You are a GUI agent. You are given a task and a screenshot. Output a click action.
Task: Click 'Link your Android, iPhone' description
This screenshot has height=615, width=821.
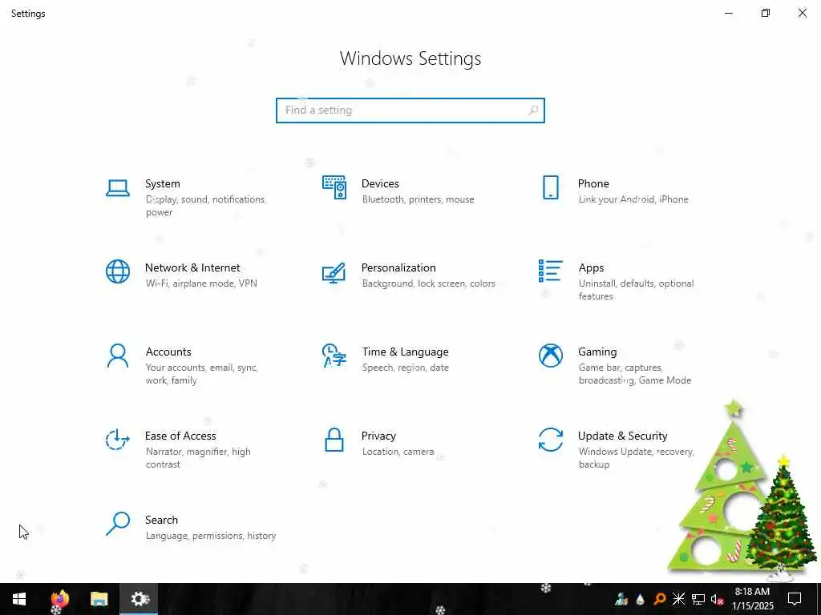pos(633,199)
